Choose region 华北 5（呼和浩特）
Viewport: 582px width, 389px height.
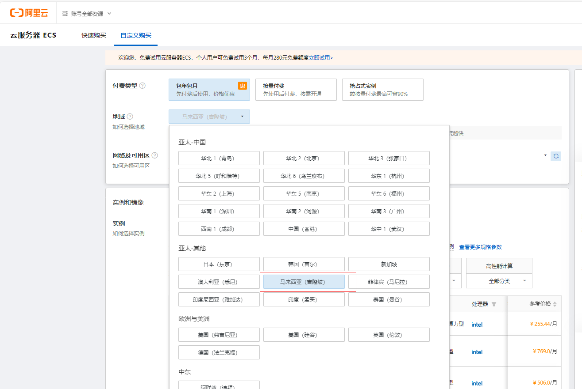pyautogui.click(x=219, y=176)
